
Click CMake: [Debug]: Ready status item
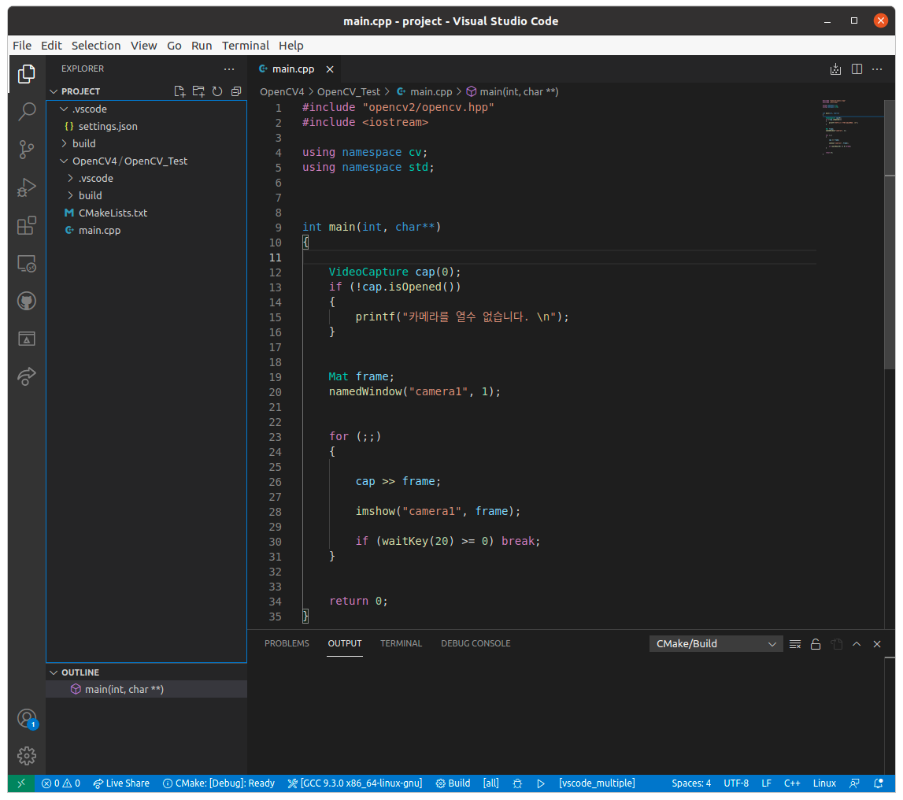coord(219,783)
